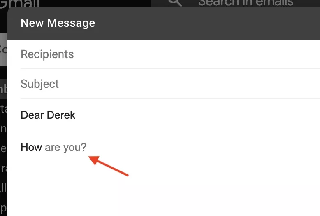
Task: Click into the Recipients field
Action: 165,54
